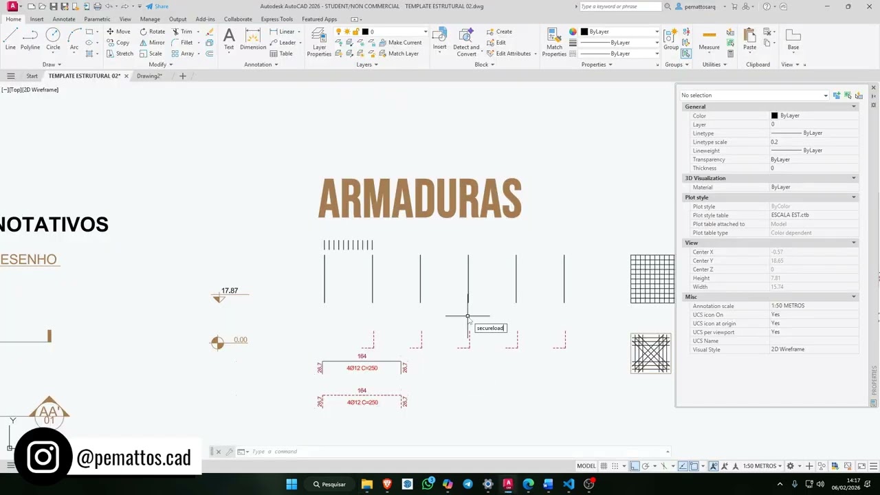This screenshot has width=880, height=495.
Task: Open the Layer Properties manager
Action: [319, 41]
